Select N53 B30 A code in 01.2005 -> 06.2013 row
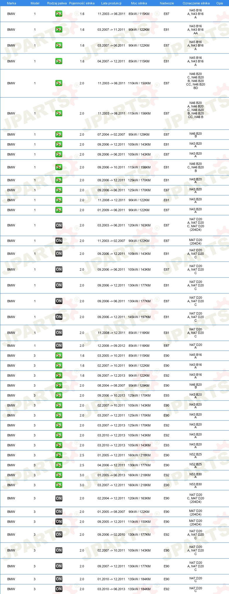The image size is (229, 594). (x=196, y=475)
